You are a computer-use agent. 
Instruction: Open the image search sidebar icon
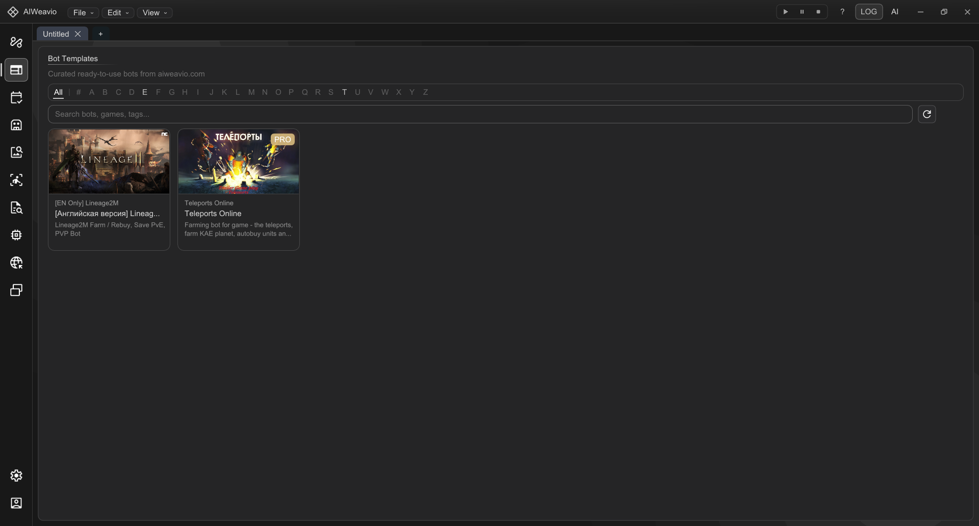16,152
